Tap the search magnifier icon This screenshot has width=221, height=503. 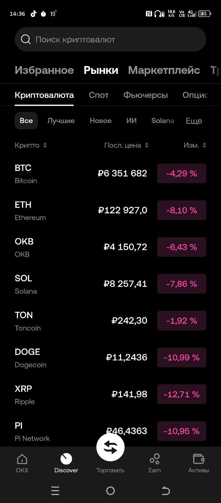[26, 39]
